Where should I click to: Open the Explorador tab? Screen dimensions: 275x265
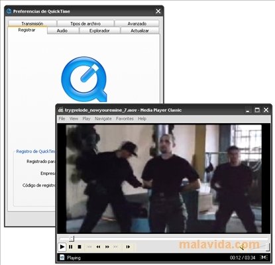pos(99,30)
